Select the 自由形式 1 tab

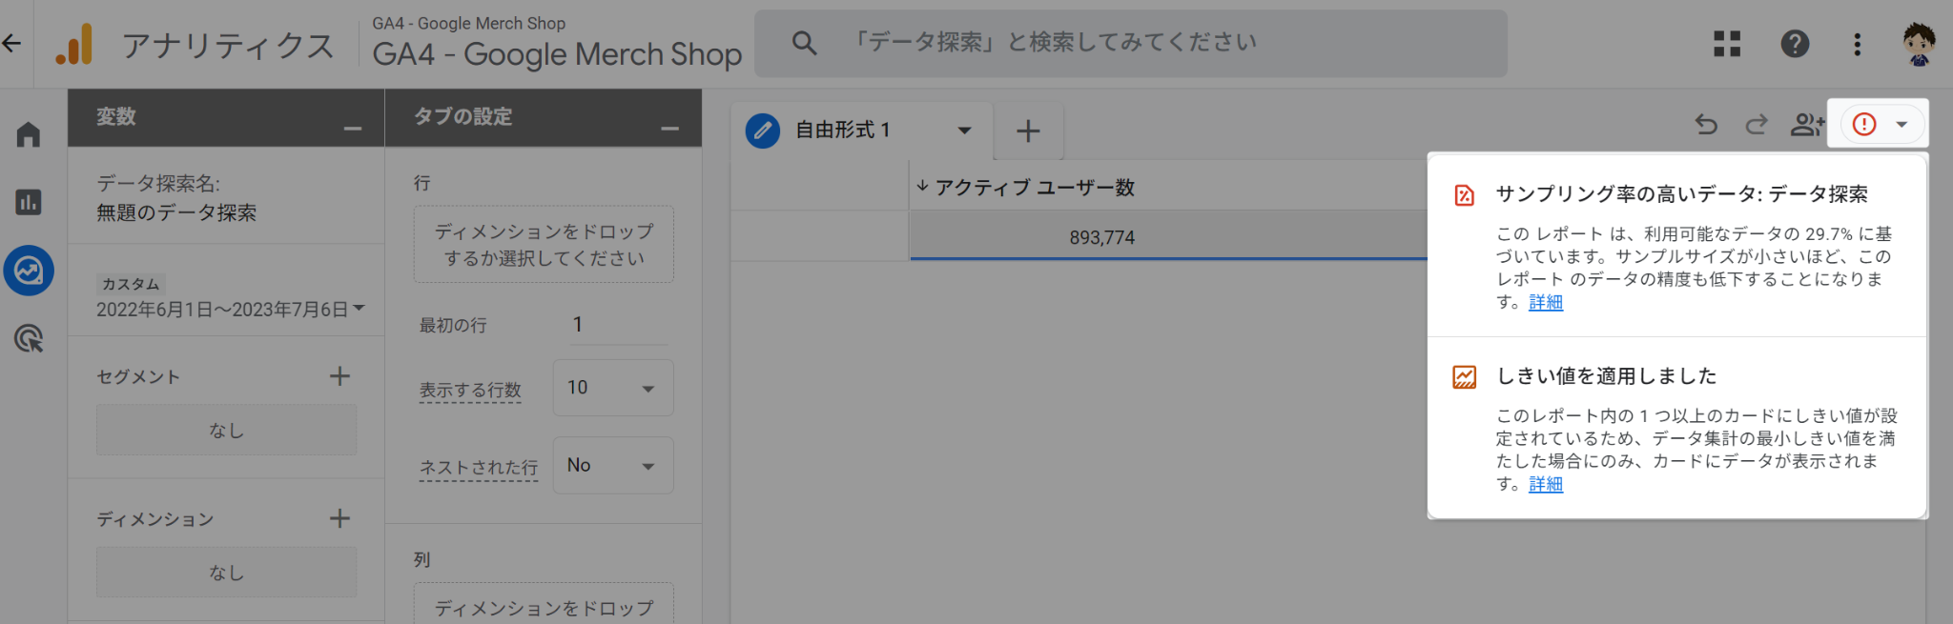tap(843, 131)
